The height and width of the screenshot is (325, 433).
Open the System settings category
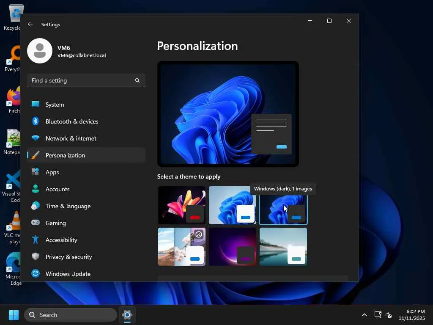(86, 105)
